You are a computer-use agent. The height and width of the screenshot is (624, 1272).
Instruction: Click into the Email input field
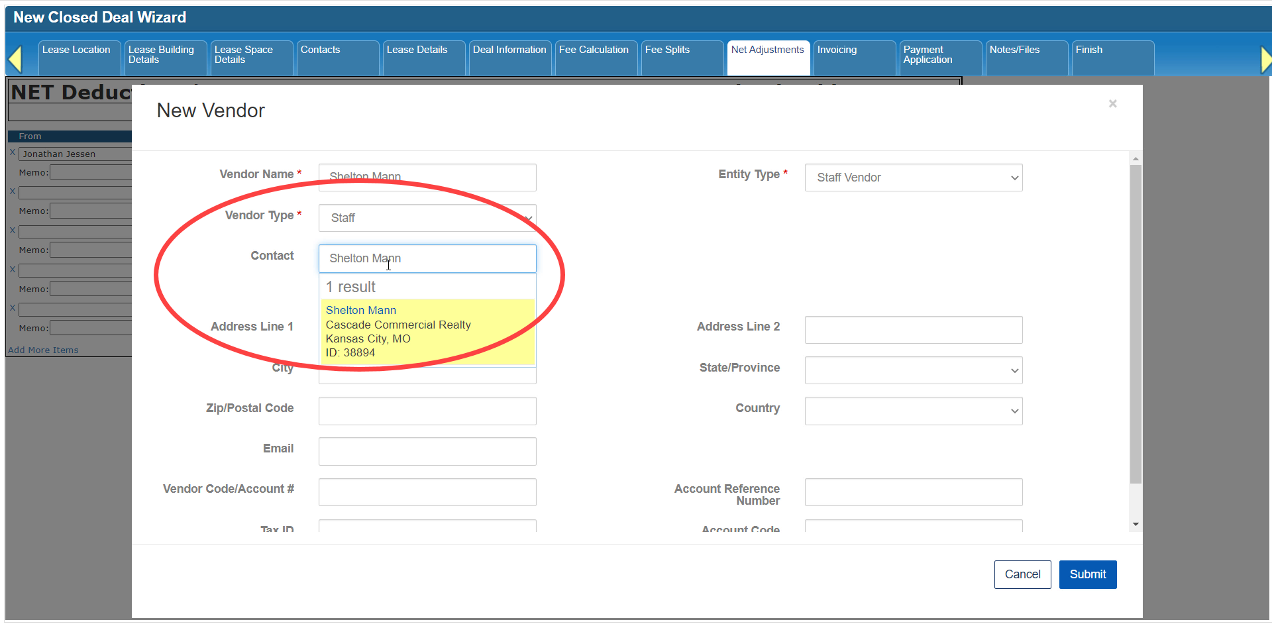(427, 451)
